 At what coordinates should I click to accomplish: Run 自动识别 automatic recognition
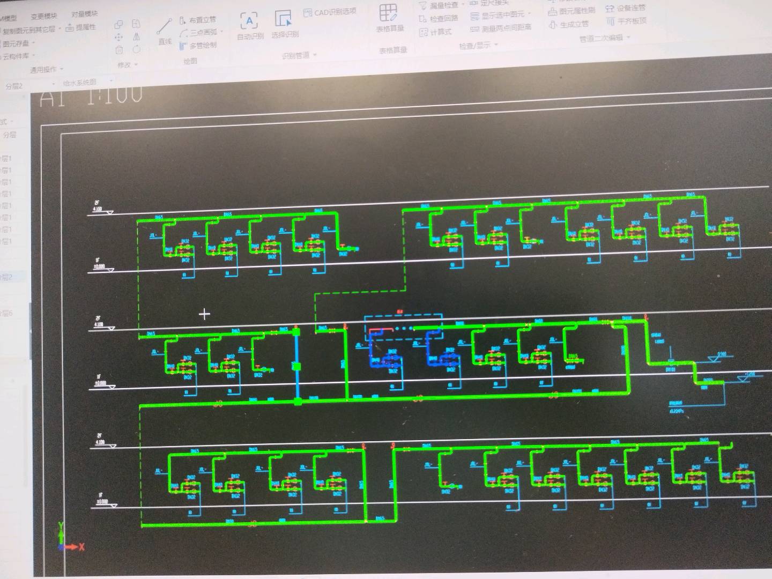coord(250,27)
